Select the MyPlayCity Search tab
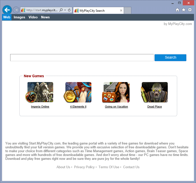196x183 pixels. 98,10
